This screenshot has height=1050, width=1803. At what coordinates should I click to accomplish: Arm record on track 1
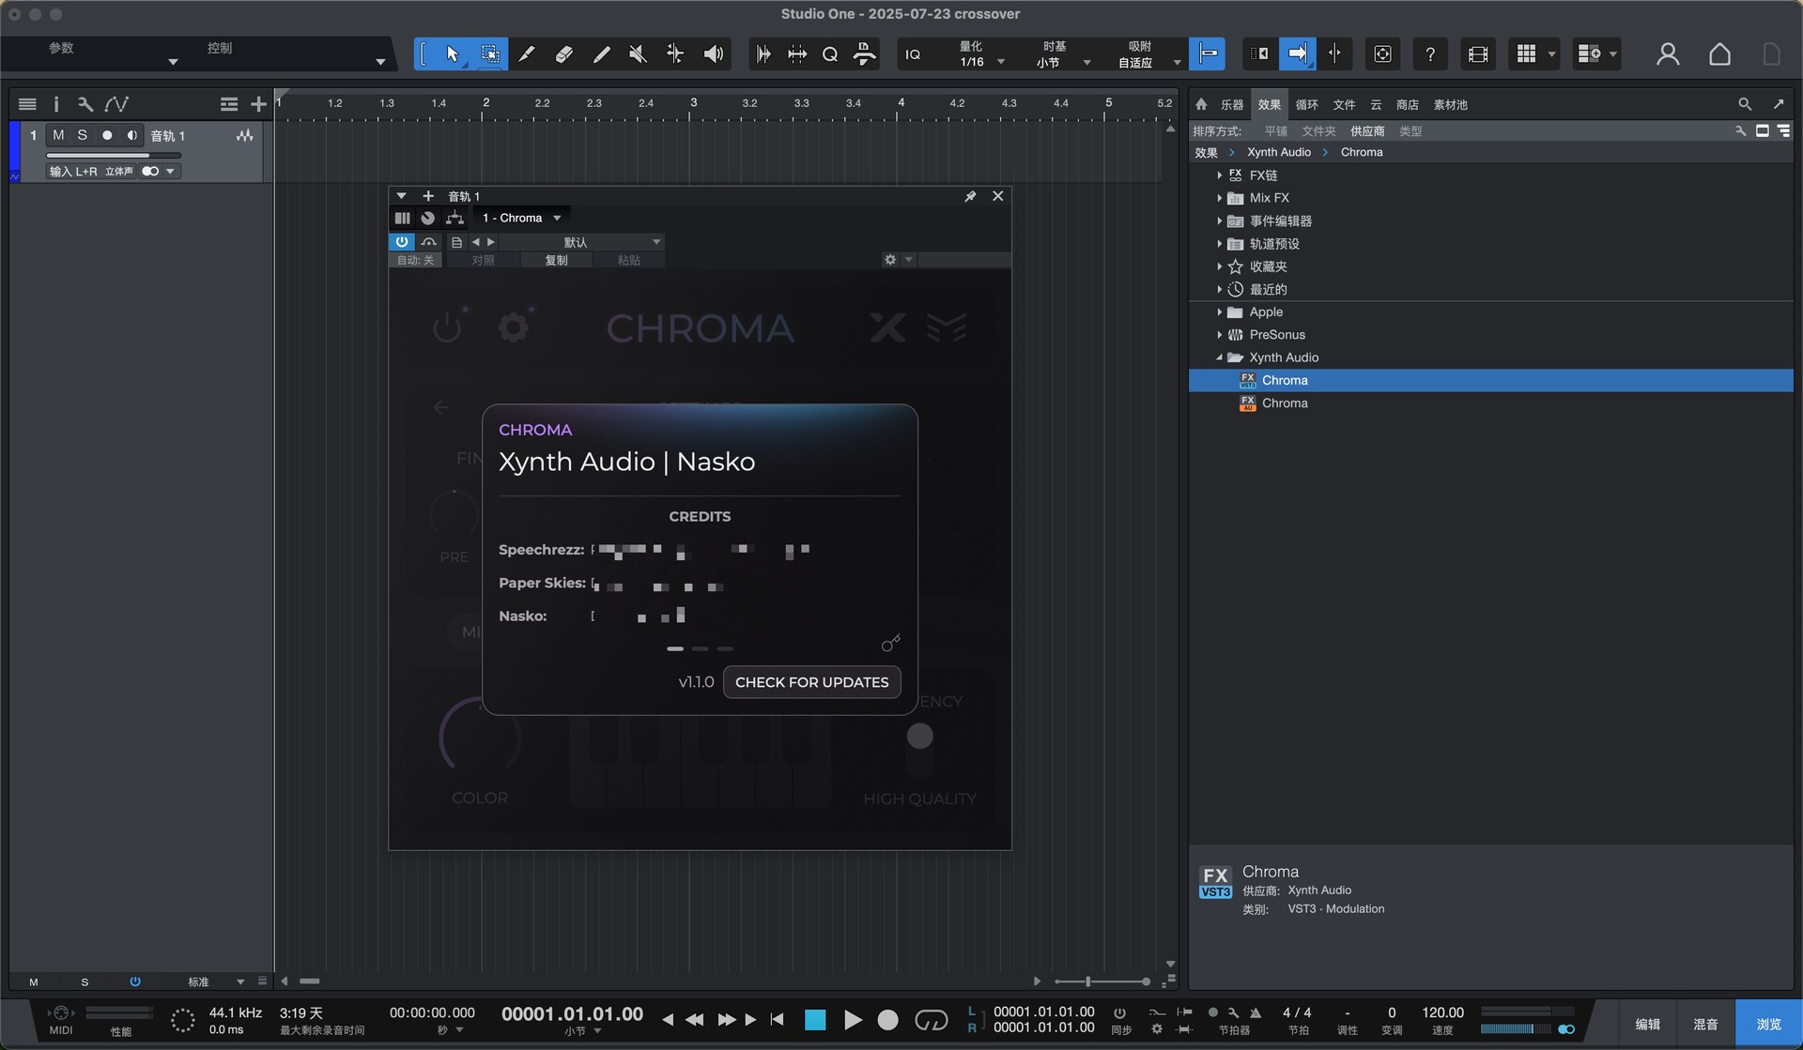(107, 135)
